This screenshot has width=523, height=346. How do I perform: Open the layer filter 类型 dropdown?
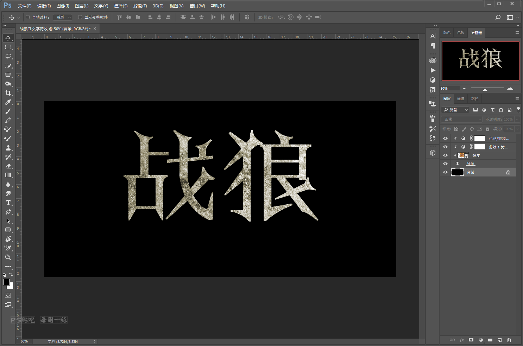(x=455, y=110)
